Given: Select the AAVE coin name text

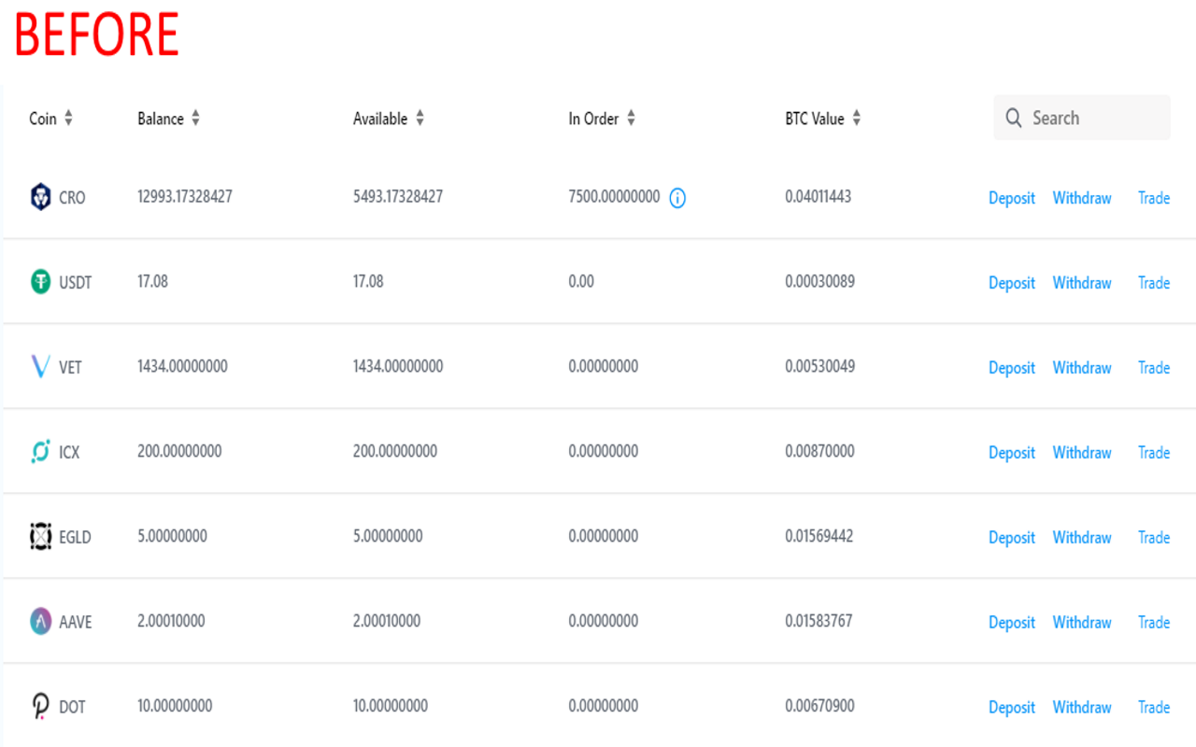Looking at the screenshot, I should (76, 622).
